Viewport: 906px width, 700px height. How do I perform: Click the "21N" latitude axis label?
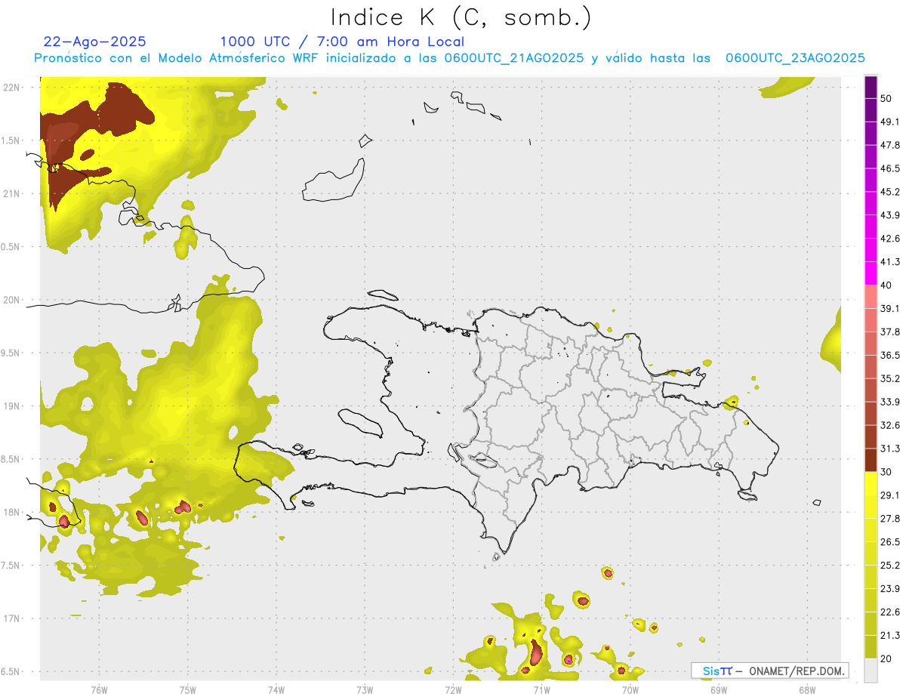pyautogui.click(x=11, y=194)
